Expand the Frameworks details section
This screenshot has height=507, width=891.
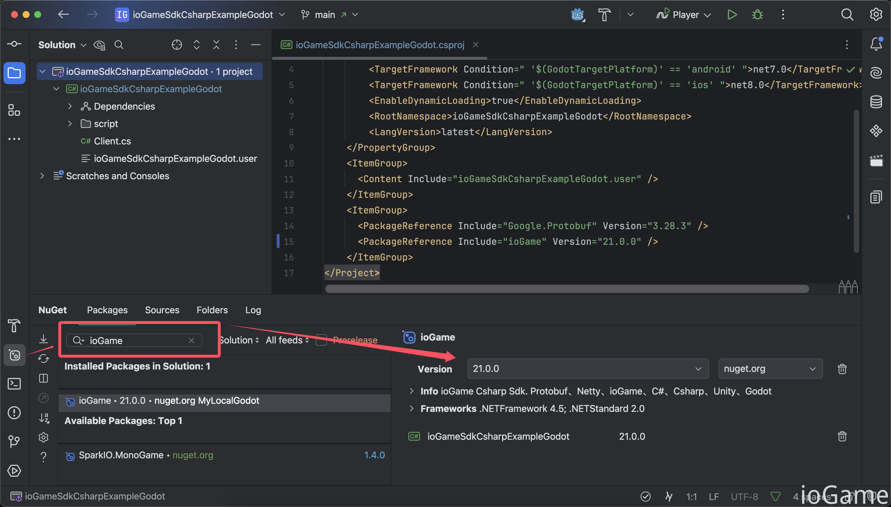[412, 408]
